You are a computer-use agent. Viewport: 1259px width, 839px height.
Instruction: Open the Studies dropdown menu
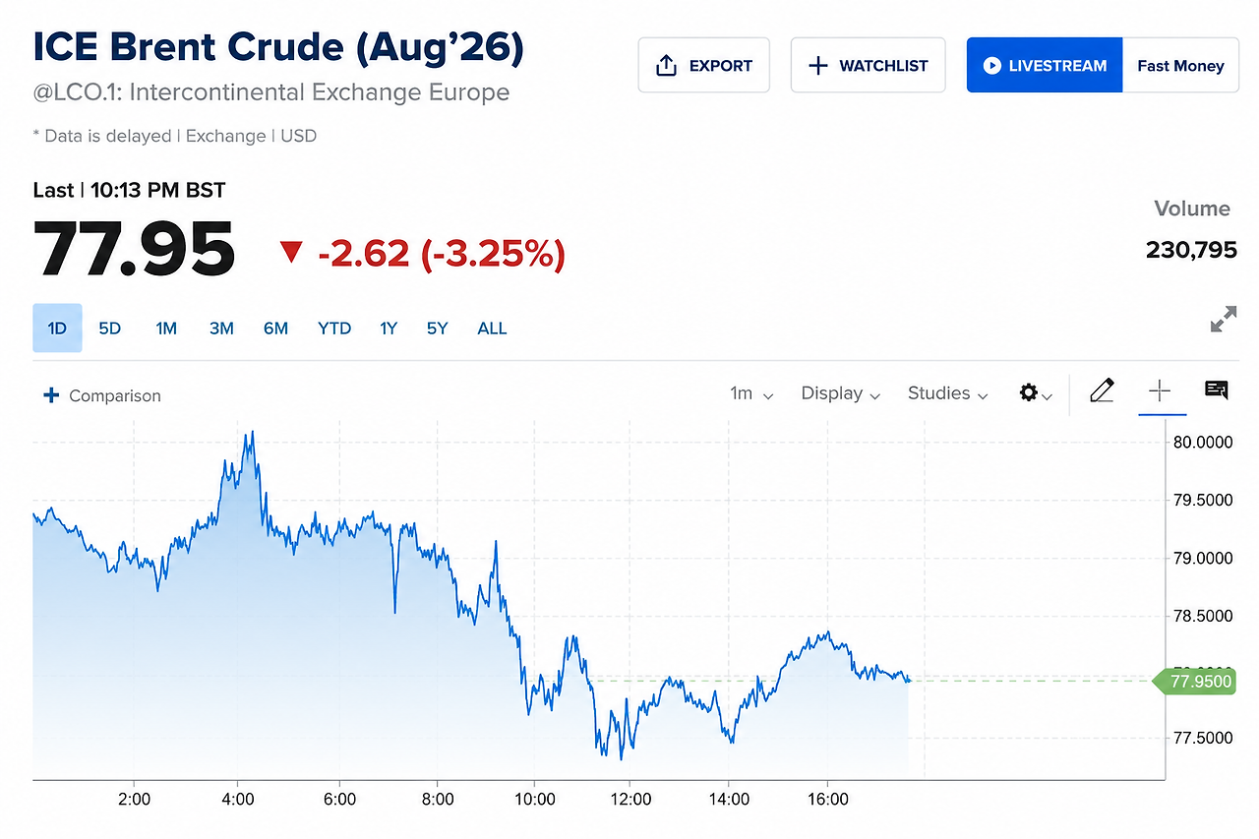pos(948,393)
